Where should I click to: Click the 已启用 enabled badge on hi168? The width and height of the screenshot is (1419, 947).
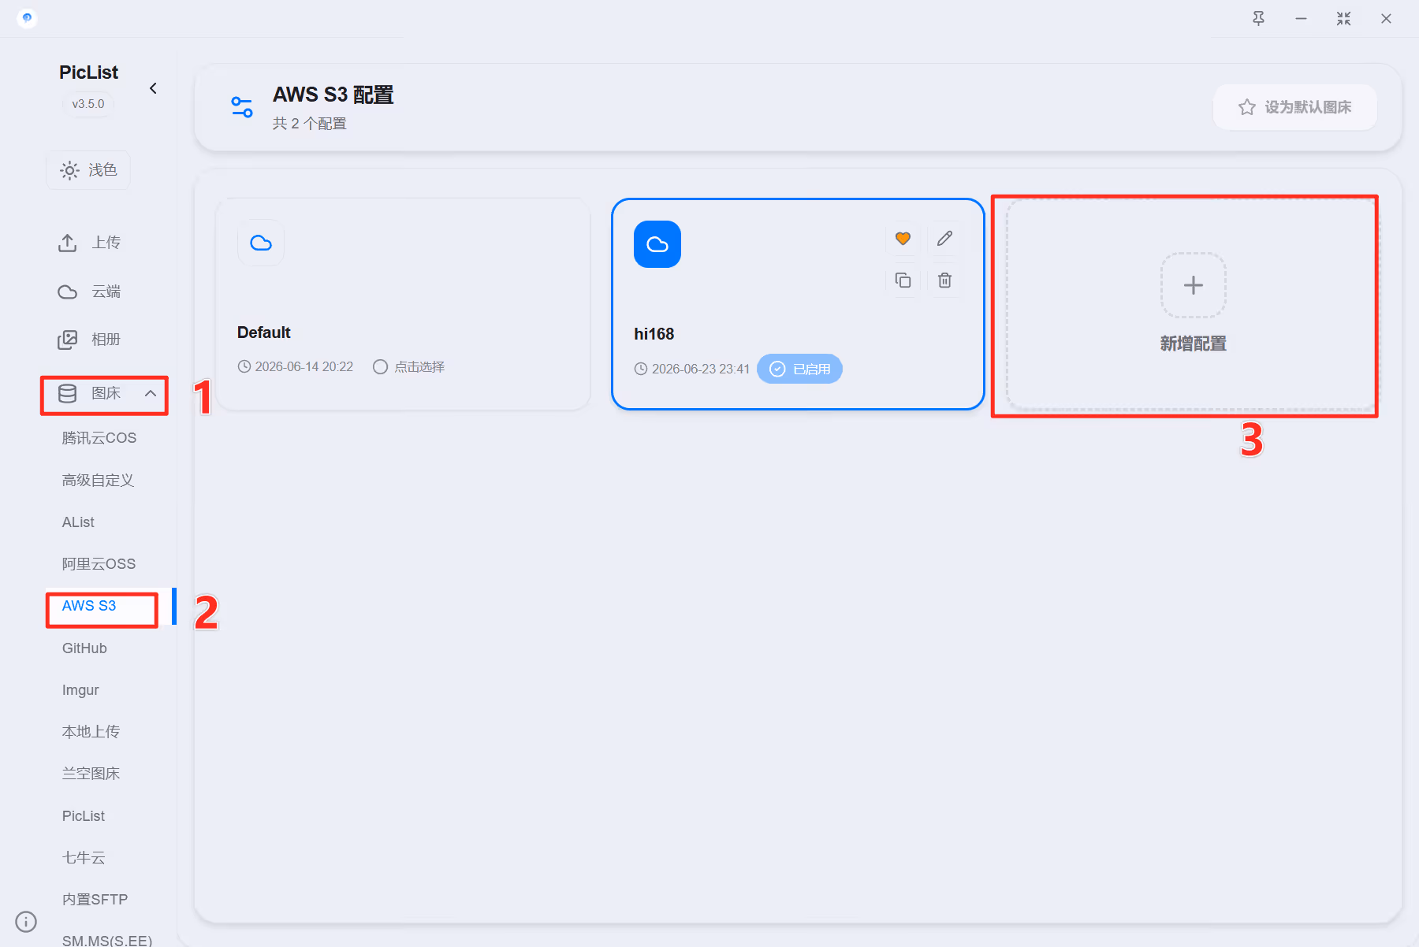click(x=799, y=369)
